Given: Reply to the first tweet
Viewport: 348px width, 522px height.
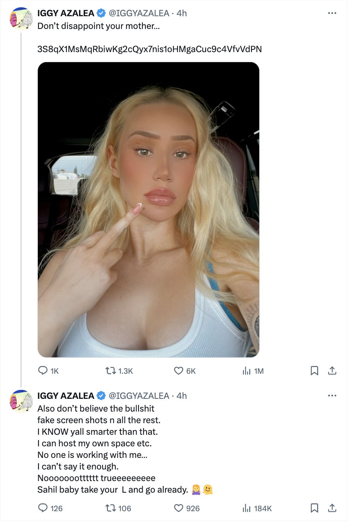Looking at the screenshot, I should [x=43, y=371].
